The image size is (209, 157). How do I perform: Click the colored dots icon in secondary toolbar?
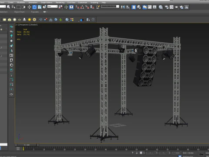72,20
